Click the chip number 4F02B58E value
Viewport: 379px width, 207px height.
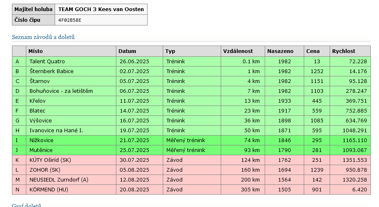(69, 20)
